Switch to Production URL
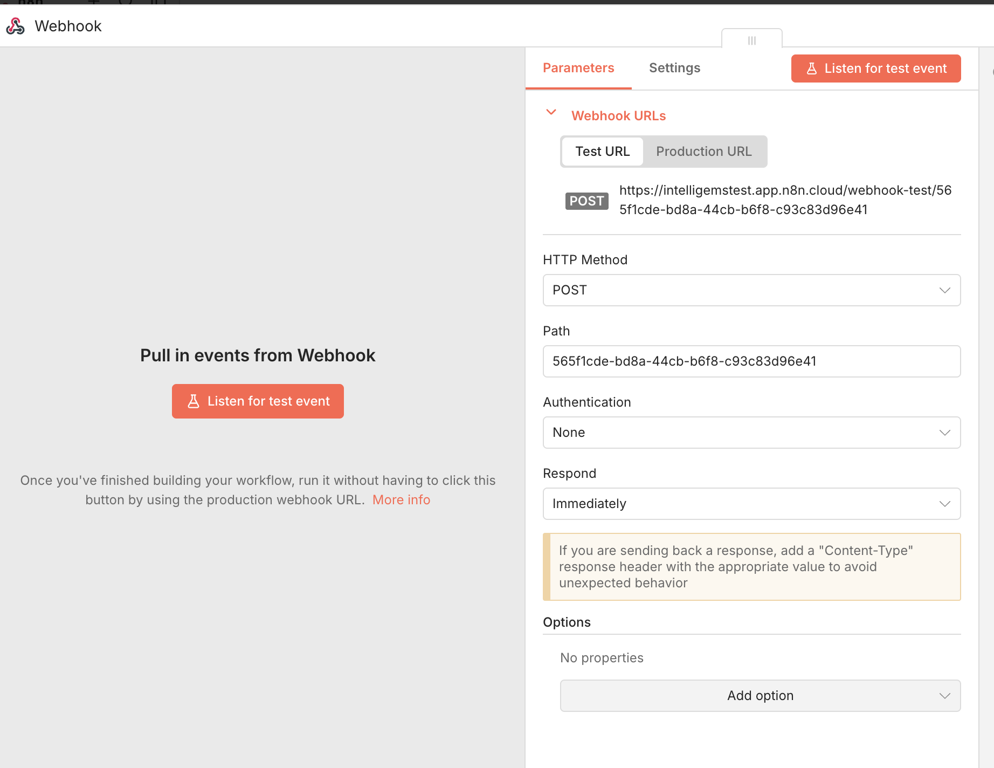Screen dimensions: 994x768 point(703,152)
